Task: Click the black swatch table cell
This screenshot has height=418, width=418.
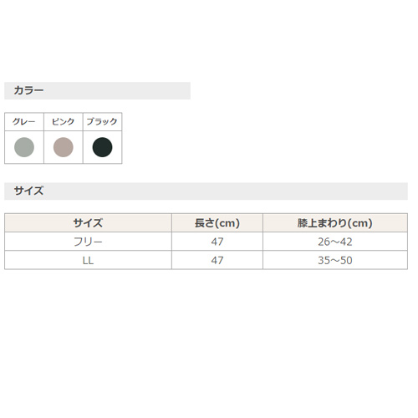Action: pos(102,147)
